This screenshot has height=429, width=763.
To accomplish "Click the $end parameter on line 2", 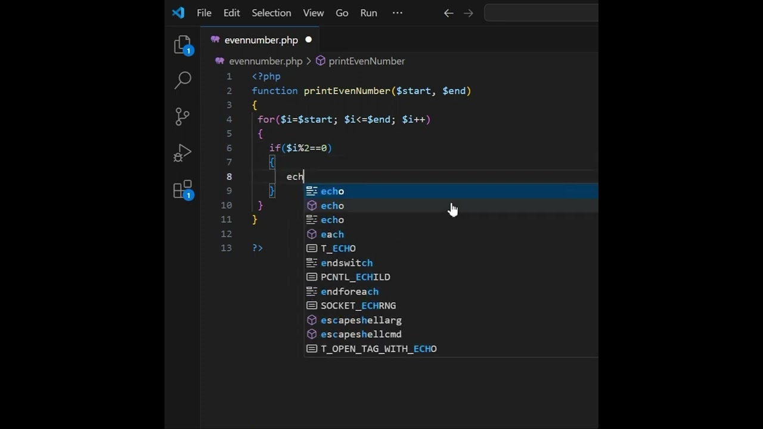I will (454, 91).
